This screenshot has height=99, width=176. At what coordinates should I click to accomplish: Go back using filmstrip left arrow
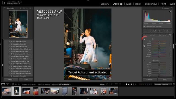16,84
